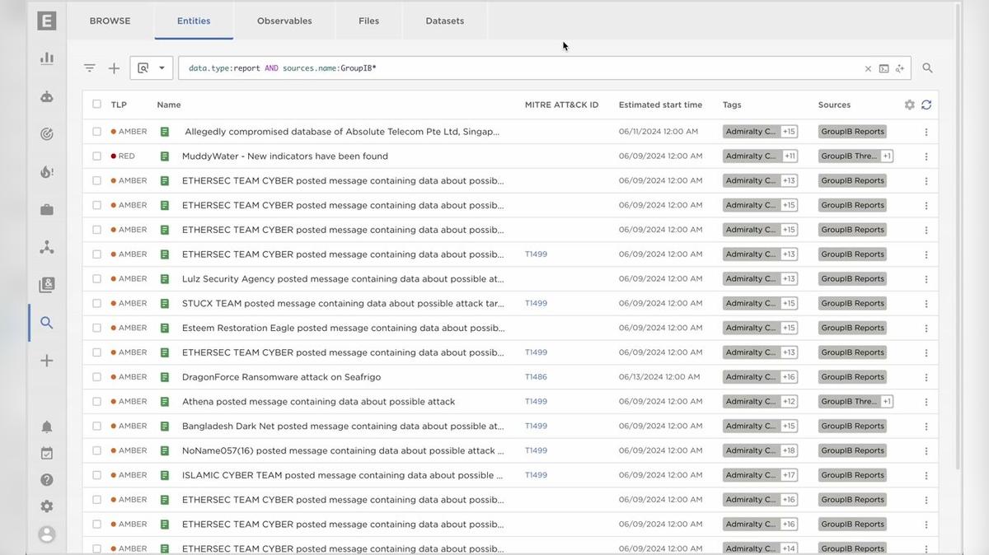
Task: Expand +11 tags on MuddyWater row
Action: (789, 156)
